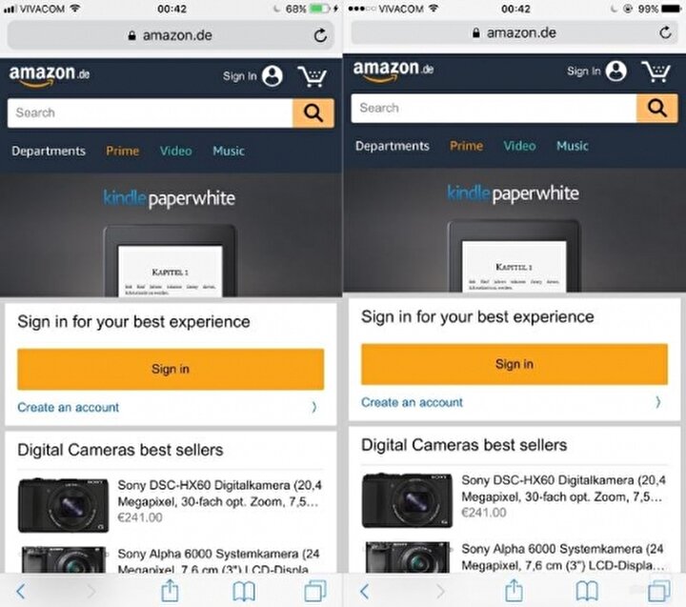686x607 pixels.
Task: Tap the orange Sign in button on the left phone
Action: pyautogui.click(x=171, y=369)
